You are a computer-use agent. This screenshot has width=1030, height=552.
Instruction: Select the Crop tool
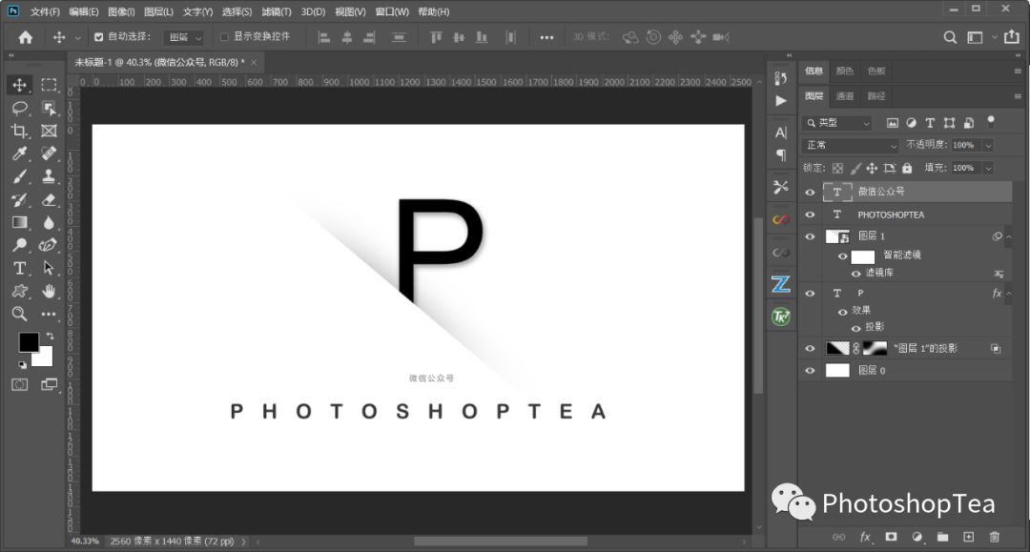tap(19, 131)
